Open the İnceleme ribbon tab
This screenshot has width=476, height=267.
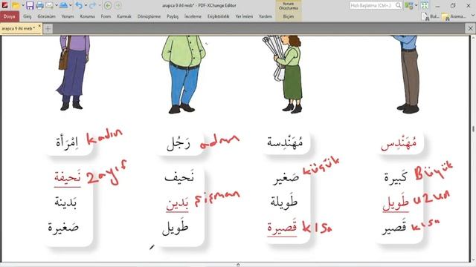(193, 16)
